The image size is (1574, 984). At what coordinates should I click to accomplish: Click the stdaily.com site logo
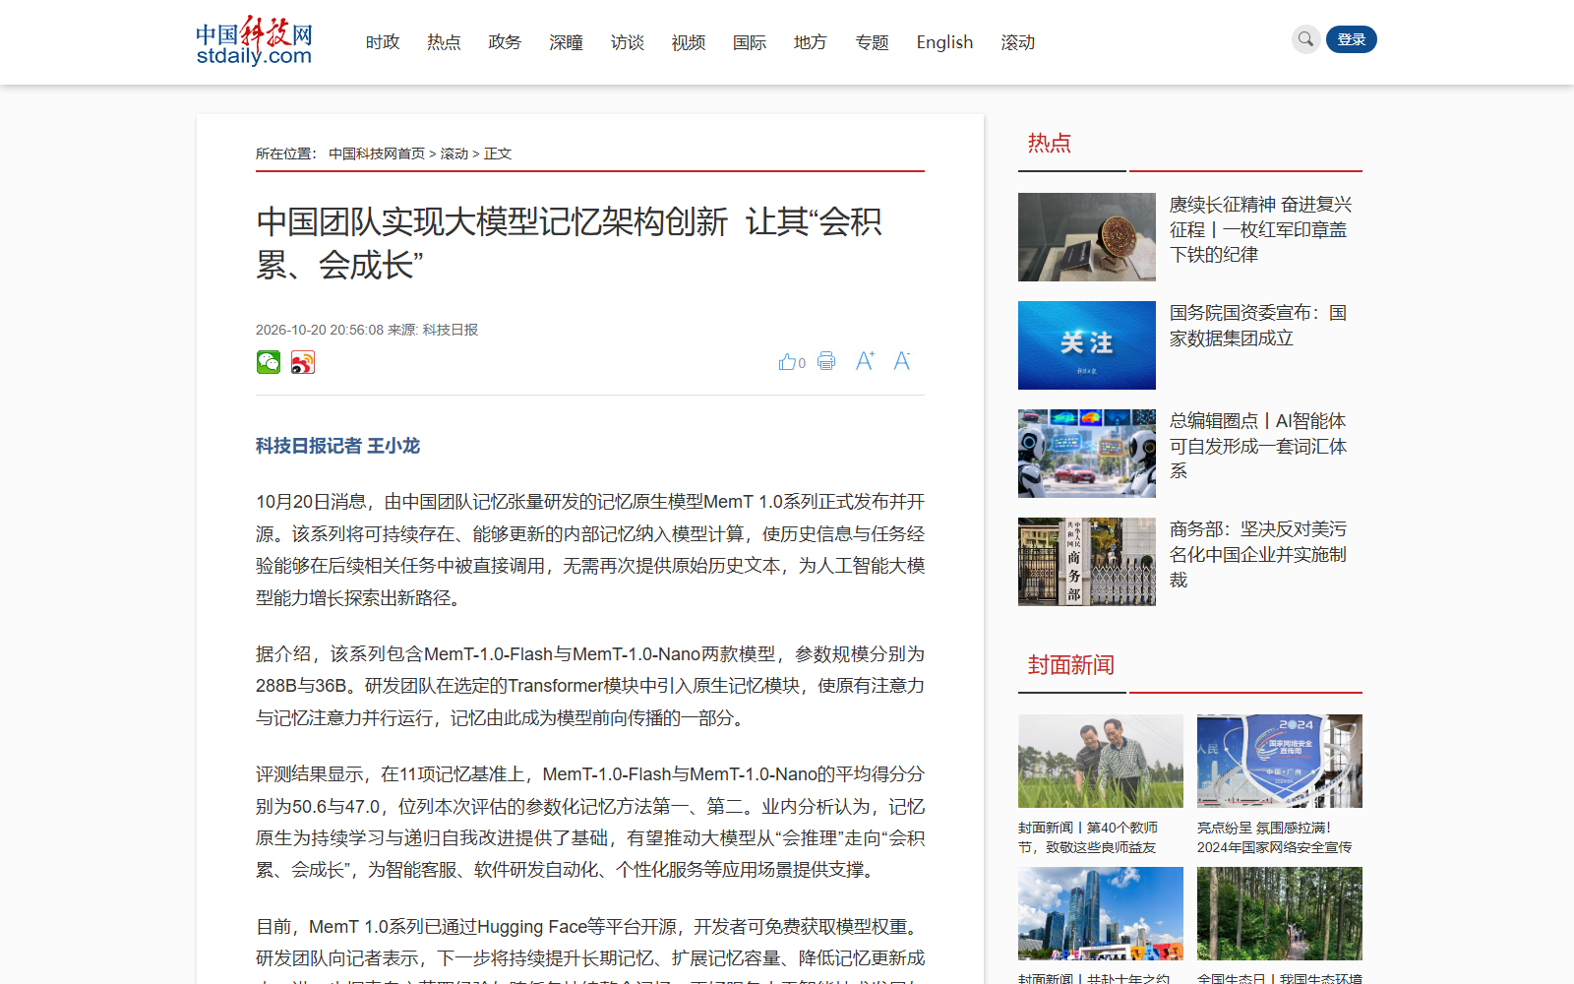point(254,41)
